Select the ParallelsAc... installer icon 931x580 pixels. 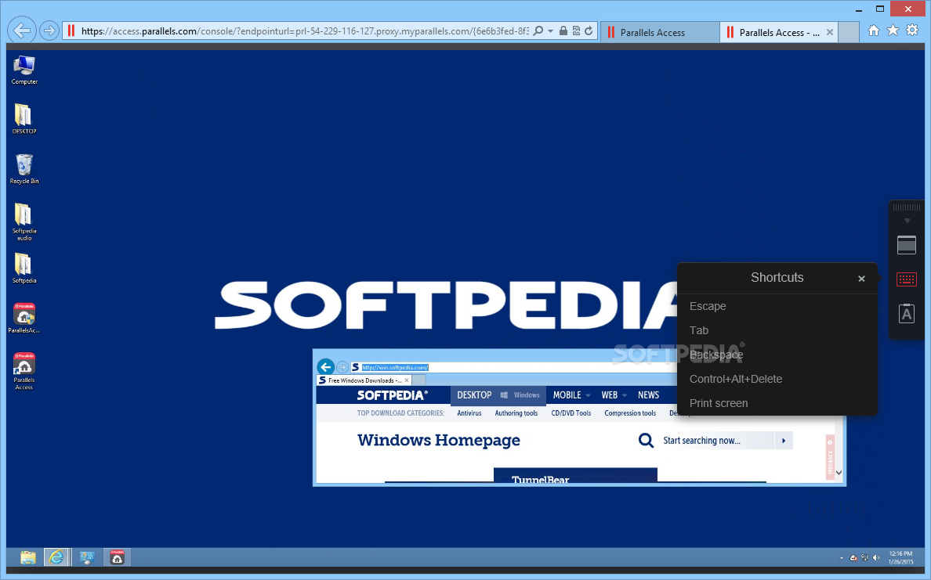point(24,319)
